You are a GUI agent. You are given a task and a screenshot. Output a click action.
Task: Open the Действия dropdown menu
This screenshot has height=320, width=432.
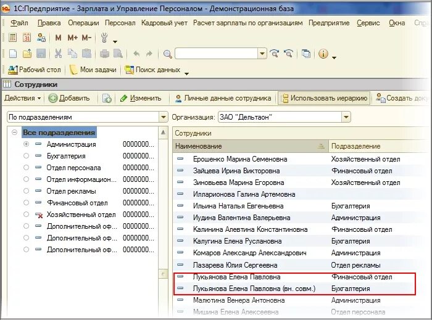click(23, 98)
